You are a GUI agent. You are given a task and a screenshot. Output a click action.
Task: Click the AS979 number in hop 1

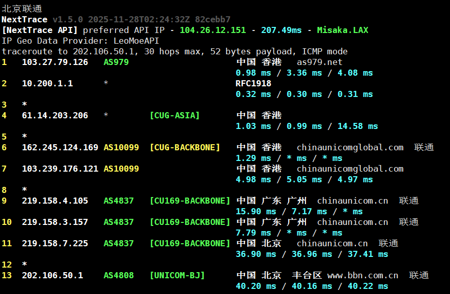116,62
